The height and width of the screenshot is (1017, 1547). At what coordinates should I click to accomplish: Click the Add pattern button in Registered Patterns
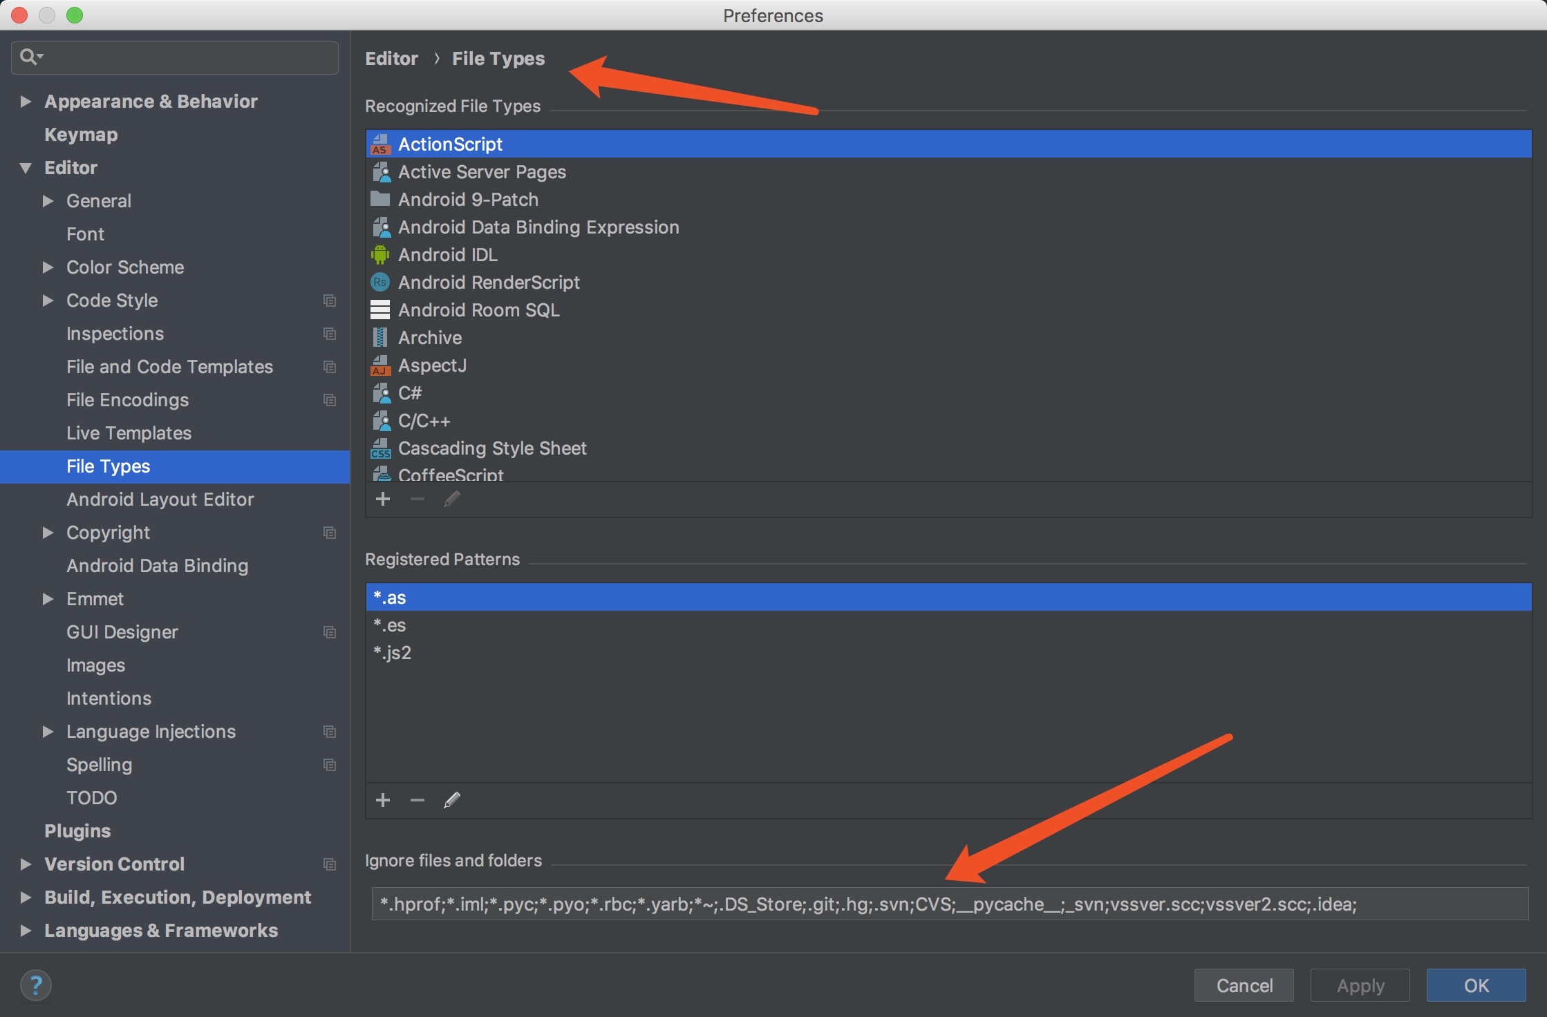click(x=382, y=801)
